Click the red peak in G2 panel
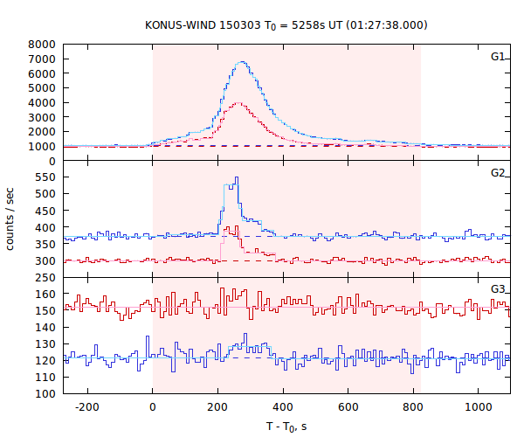 click(x=237, y=226)
